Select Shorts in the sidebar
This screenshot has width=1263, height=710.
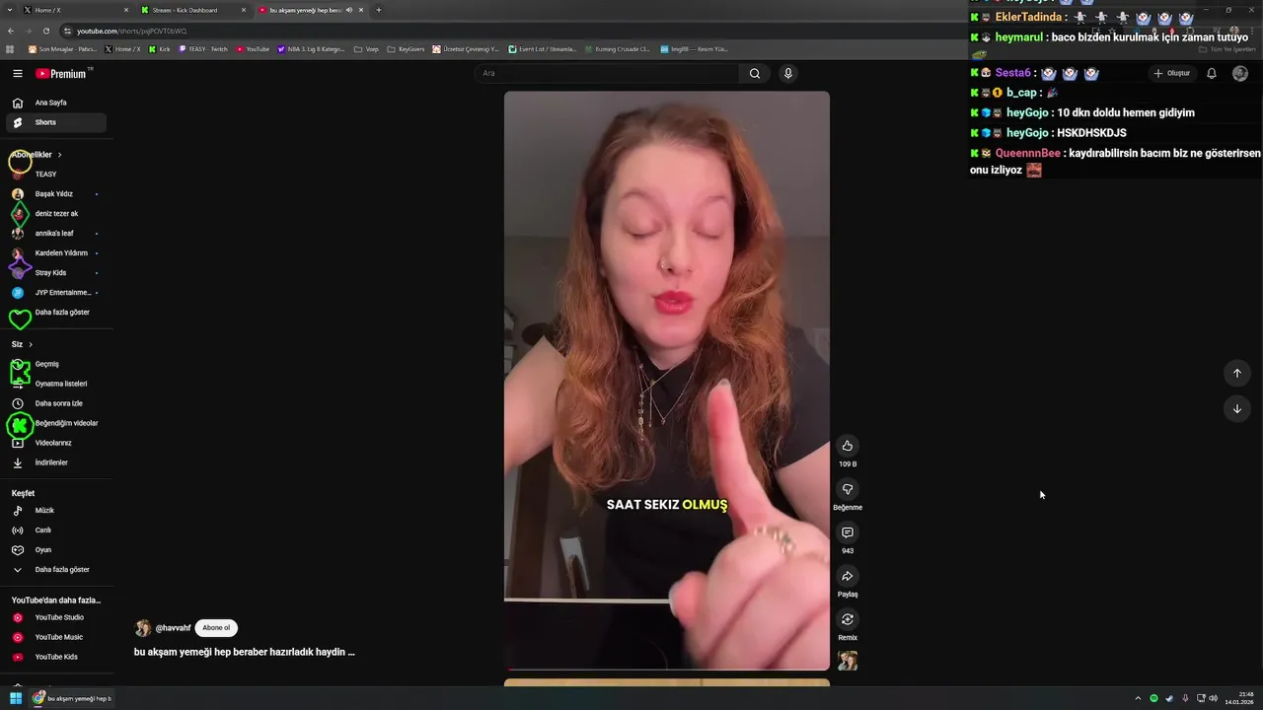point(56,122)
